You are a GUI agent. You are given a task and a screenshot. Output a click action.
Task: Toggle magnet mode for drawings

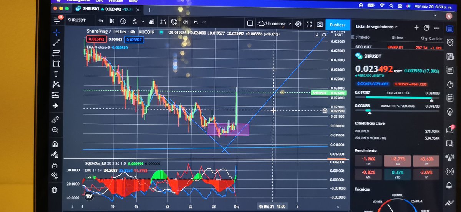(55, 144)
